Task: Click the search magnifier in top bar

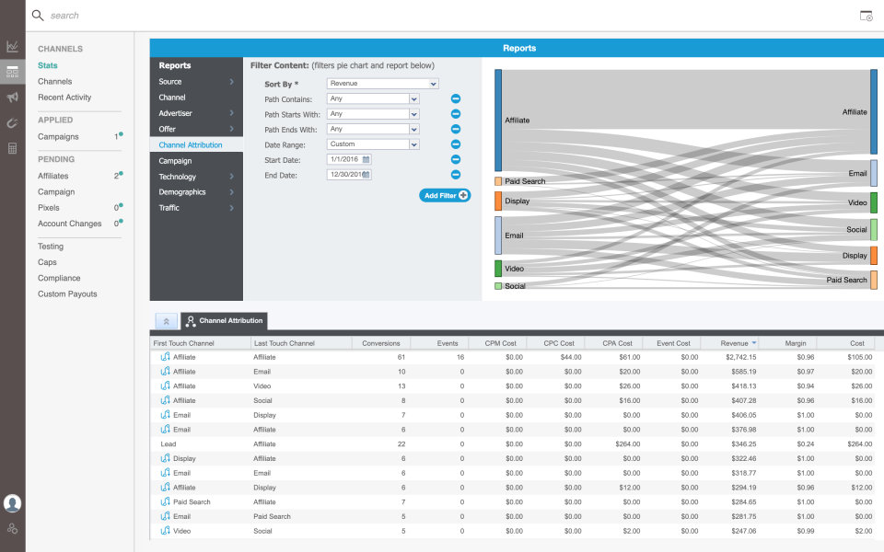Action: (37, 15)
